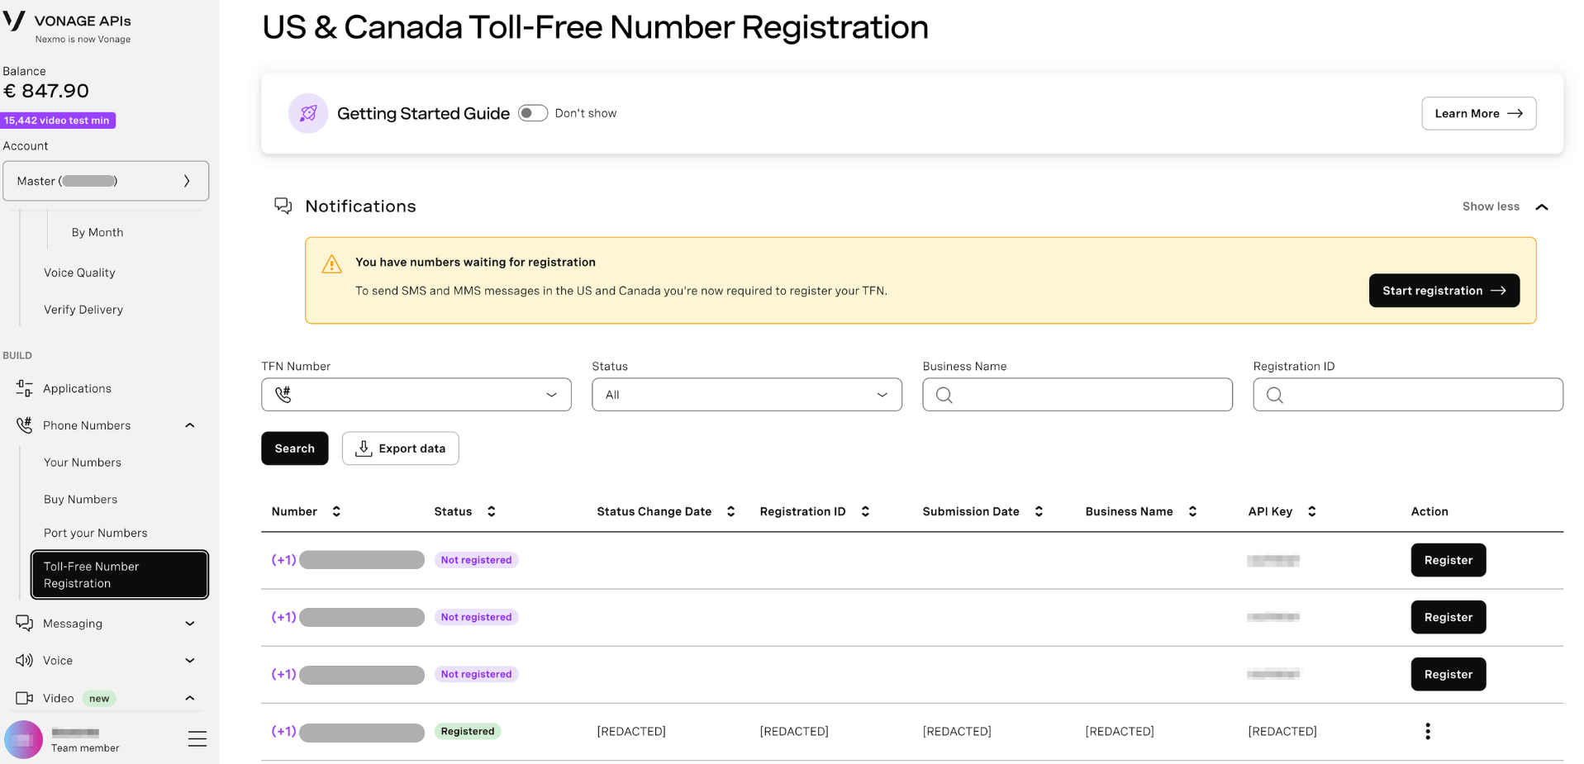Go to Port your Numbers
Screen dimensions: 1584x764
(96, 533)
